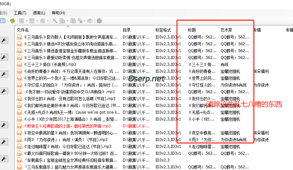Screen dimensions: 293x170
Task: Click MP3 icon of 《尚好的青春》 file
Action: coord(20,71)
